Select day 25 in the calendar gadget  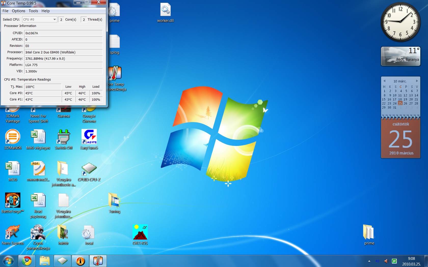pos(400,103)
